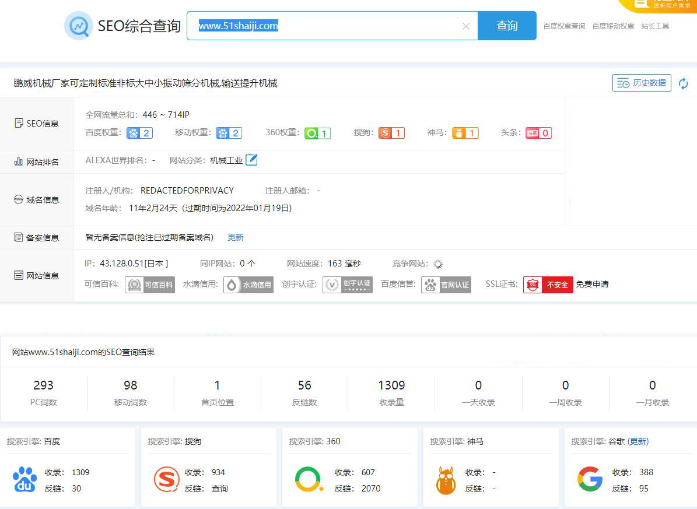Click the 360 search engine icon
This screenshot has height=509, width=697.
click(x=308, y=479)
